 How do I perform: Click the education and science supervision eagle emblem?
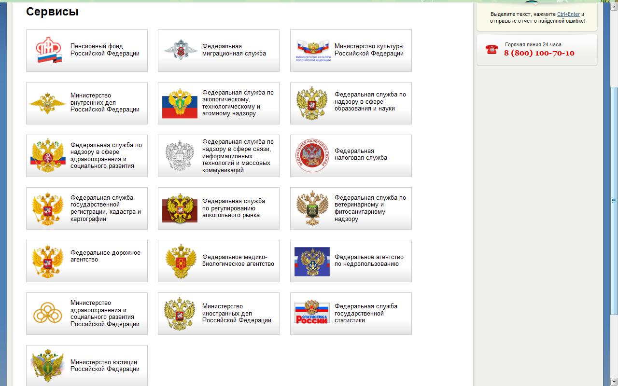[312, 103]
